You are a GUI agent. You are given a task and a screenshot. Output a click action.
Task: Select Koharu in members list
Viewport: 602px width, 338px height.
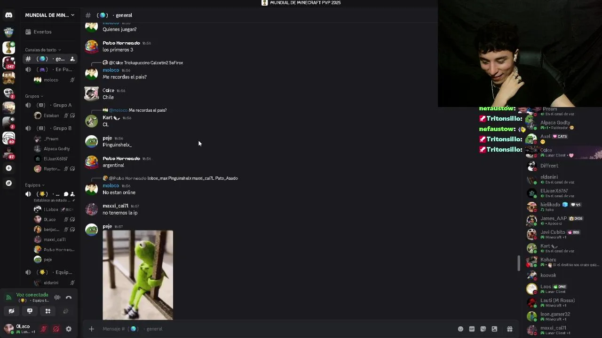coord(563,262)
